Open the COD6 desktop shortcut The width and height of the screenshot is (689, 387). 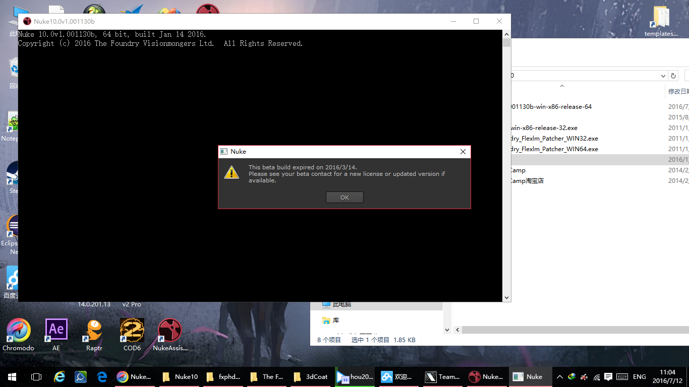pyautogui.click(x=132, y=335)
